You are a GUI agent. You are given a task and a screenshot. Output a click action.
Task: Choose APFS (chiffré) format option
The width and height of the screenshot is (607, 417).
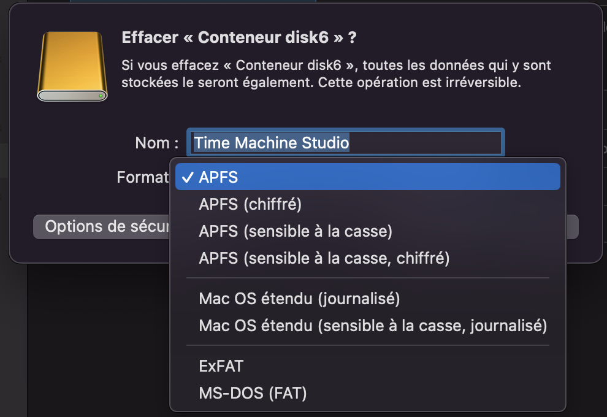coord(250,204)
